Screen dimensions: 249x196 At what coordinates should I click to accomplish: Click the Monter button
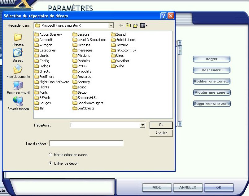point(212,59)
